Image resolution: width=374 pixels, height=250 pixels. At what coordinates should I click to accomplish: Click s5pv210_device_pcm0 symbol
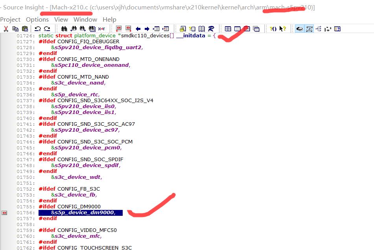87,147
